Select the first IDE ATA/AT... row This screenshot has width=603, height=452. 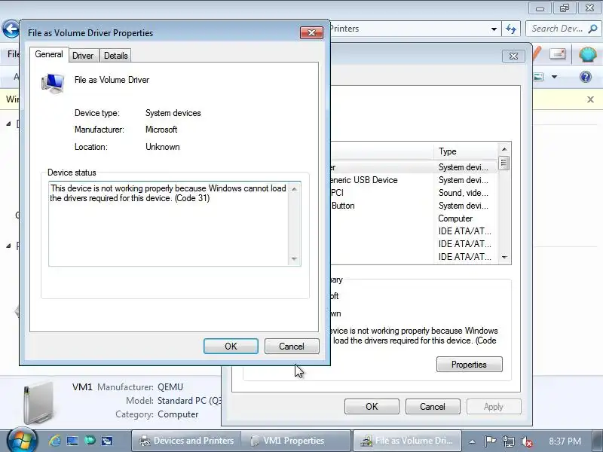[414, 231]
